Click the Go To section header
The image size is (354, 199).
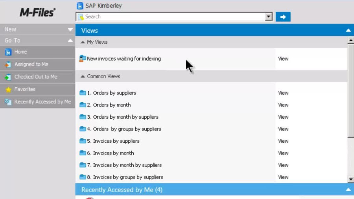coord(37,41)
